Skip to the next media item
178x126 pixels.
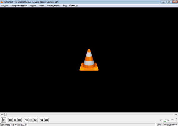click(x=20, y=120)
